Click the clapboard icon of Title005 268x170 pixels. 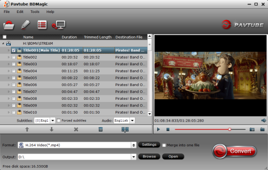19,78
